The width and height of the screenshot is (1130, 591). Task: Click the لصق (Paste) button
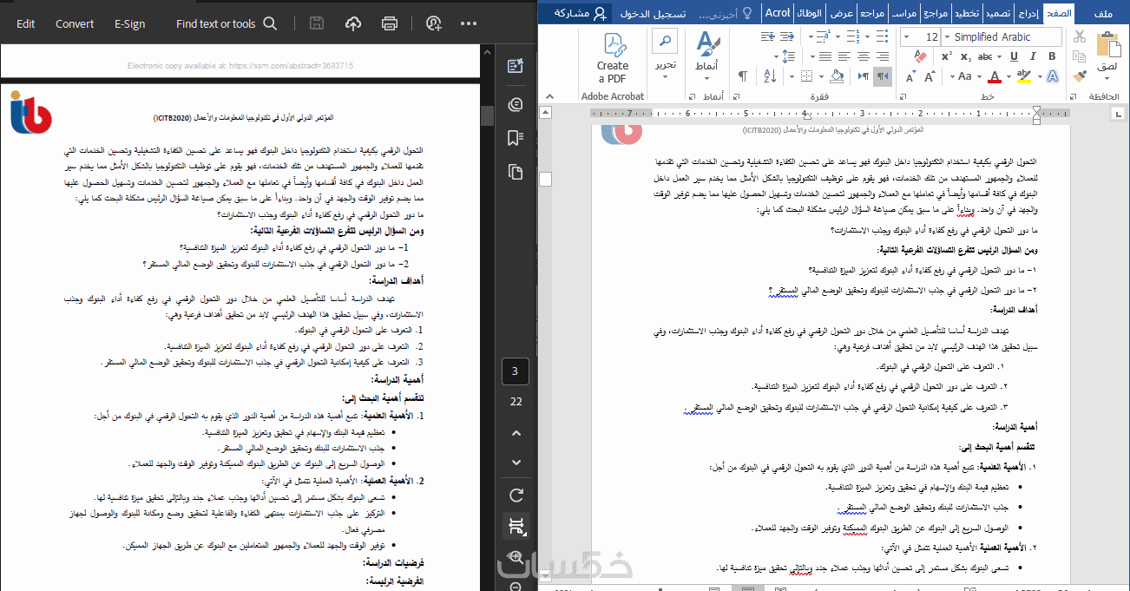1107,54
